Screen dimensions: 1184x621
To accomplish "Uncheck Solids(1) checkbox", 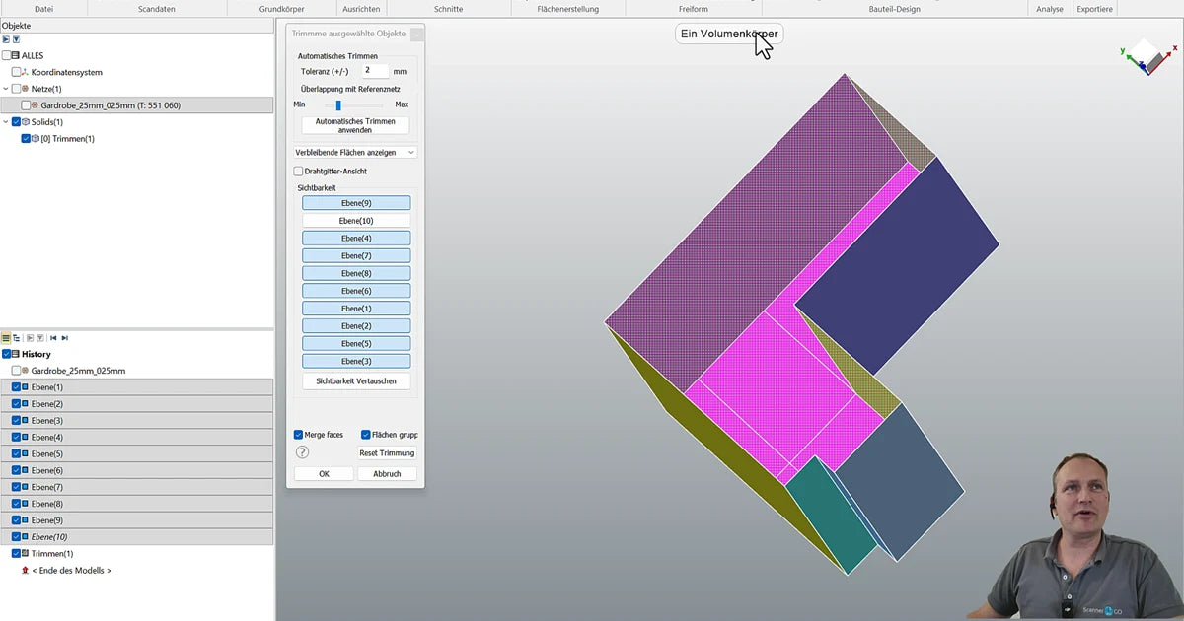I will point(16,122).
